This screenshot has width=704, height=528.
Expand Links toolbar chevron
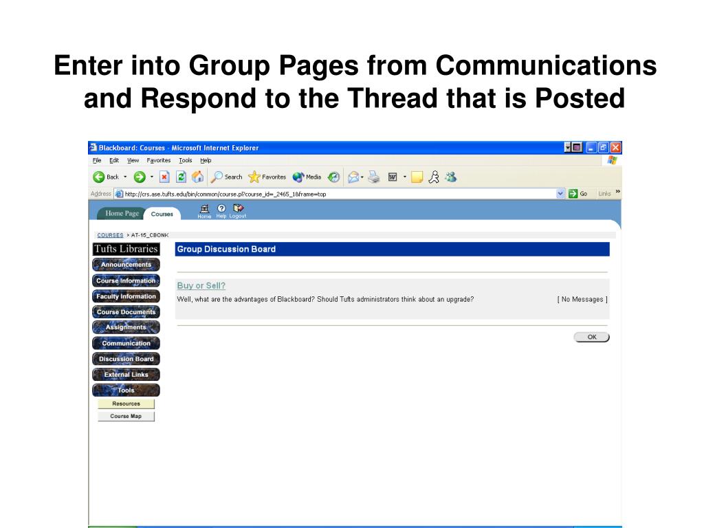618,192
